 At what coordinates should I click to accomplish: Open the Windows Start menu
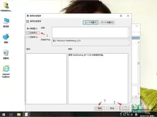click(4, 114)
